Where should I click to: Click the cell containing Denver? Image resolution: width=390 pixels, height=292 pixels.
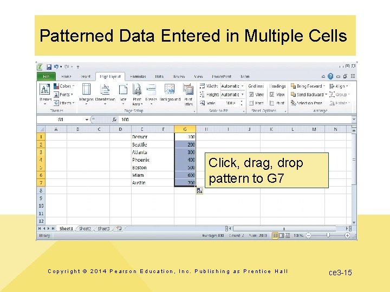point(142,137)
